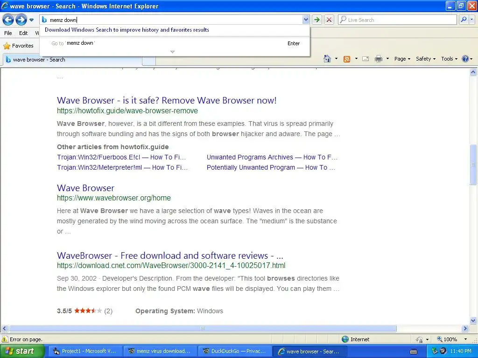Click the green Go arrow button
The image size is (478, 358).
(x=317, y=20)
